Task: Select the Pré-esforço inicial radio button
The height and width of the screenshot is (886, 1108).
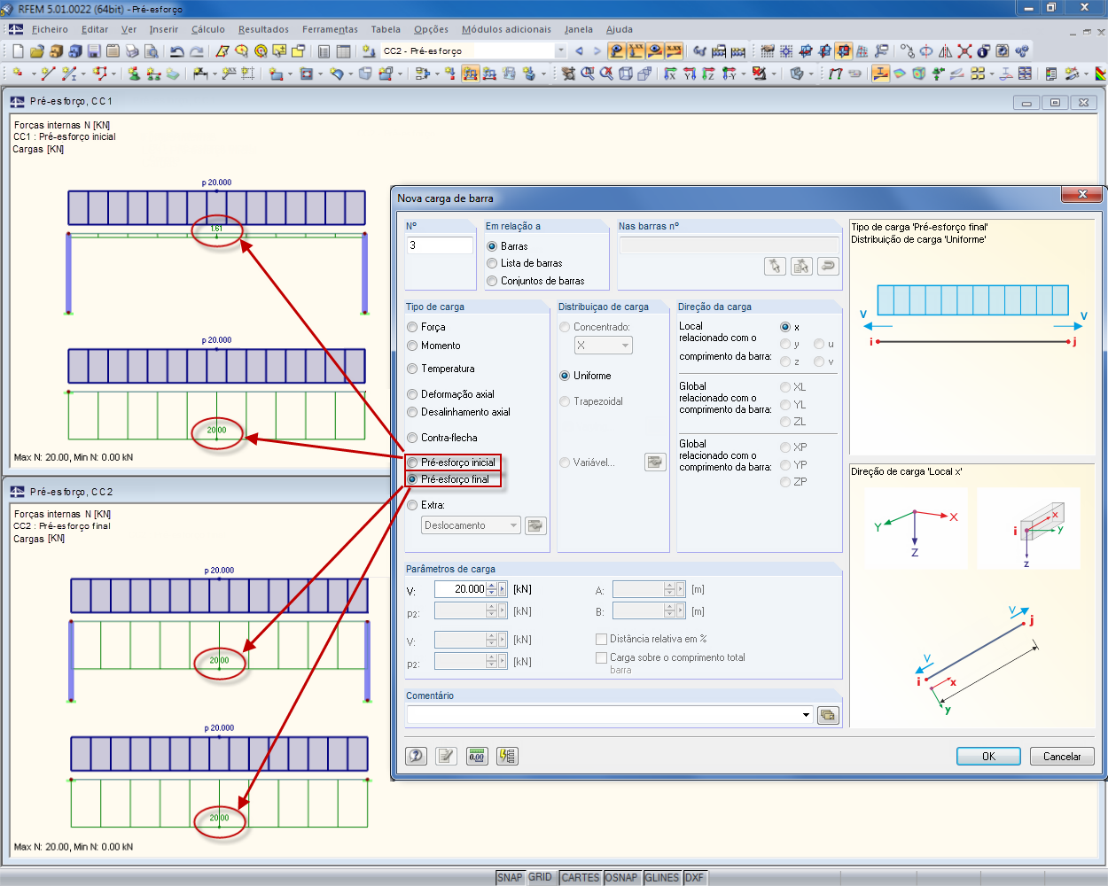Action: pyautogui.click(x=412, y=462)
